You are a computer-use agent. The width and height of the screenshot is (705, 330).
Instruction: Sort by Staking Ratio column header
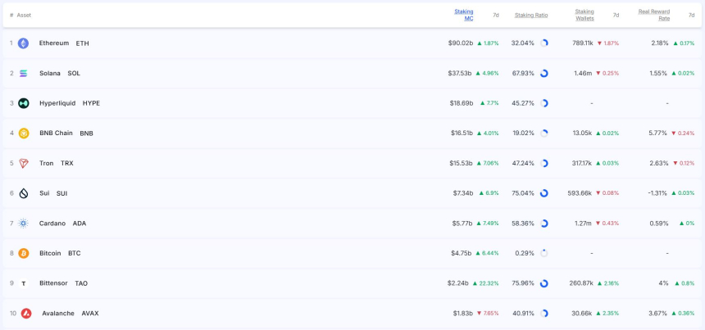coord(531,16)
